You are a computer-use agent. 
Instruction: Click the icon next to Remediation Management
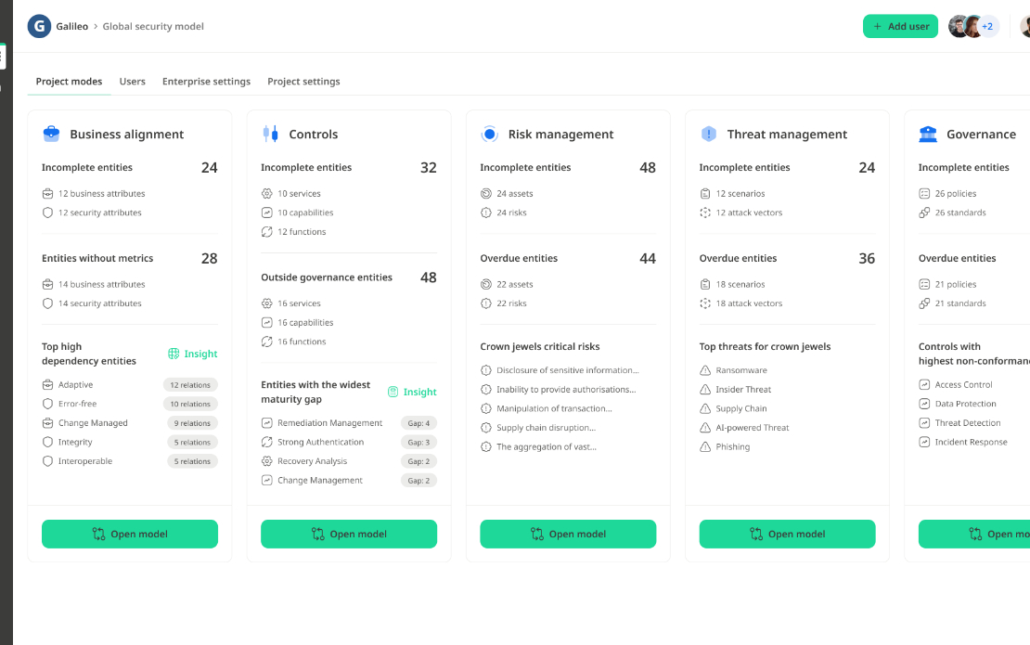click(266, 423)
